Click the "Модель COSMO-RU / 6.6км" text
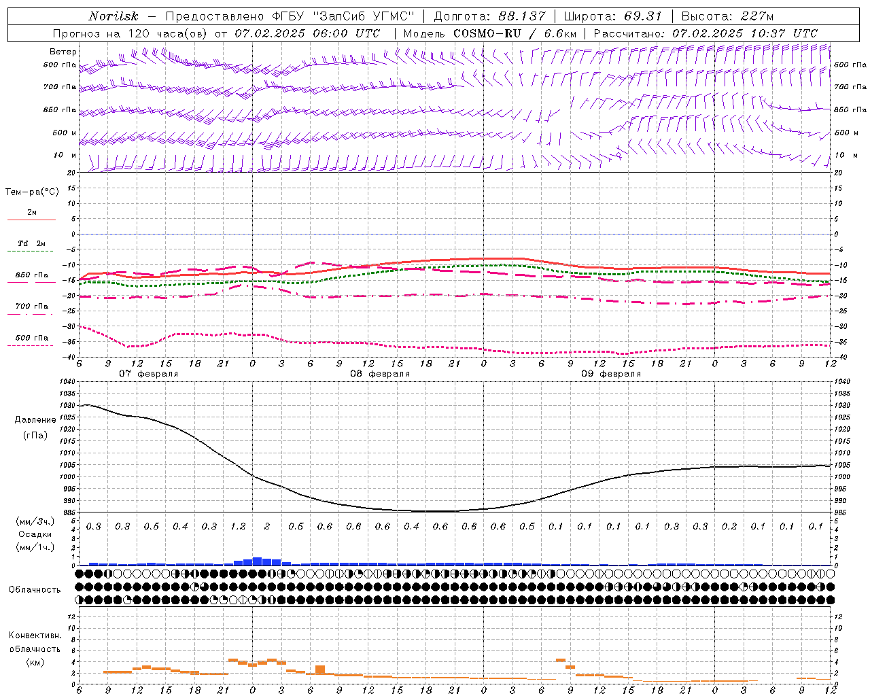This screenshot has width=870, height=696. [x=490, y=33]
